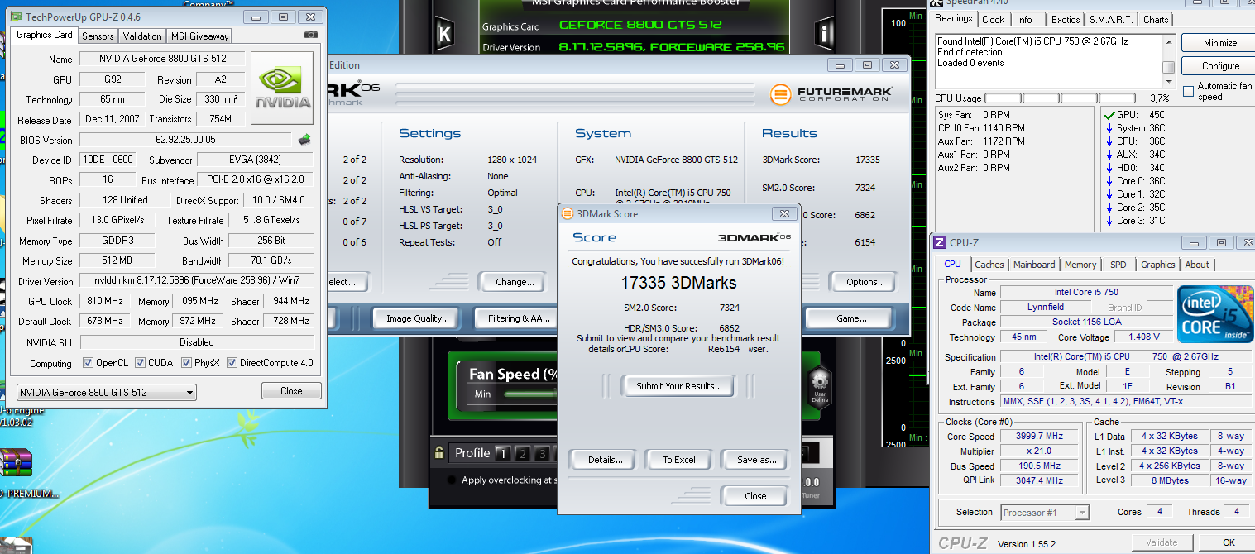Click SpeedFan's Minimize text button

coord(1220,43)
